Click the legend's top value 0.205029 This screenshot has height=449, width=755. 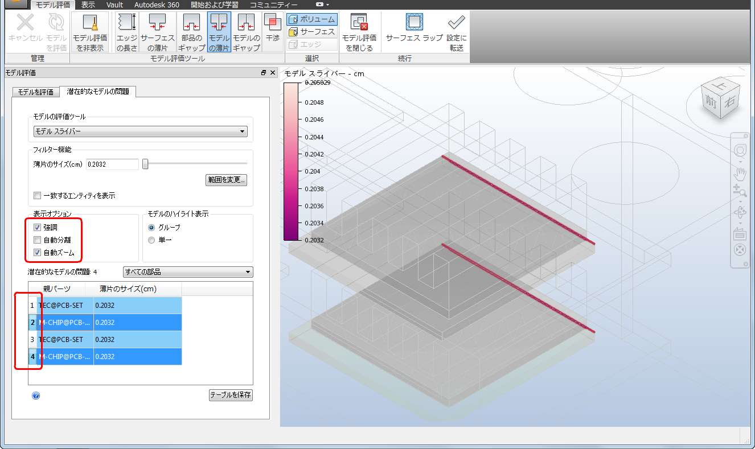coord(318,83)
